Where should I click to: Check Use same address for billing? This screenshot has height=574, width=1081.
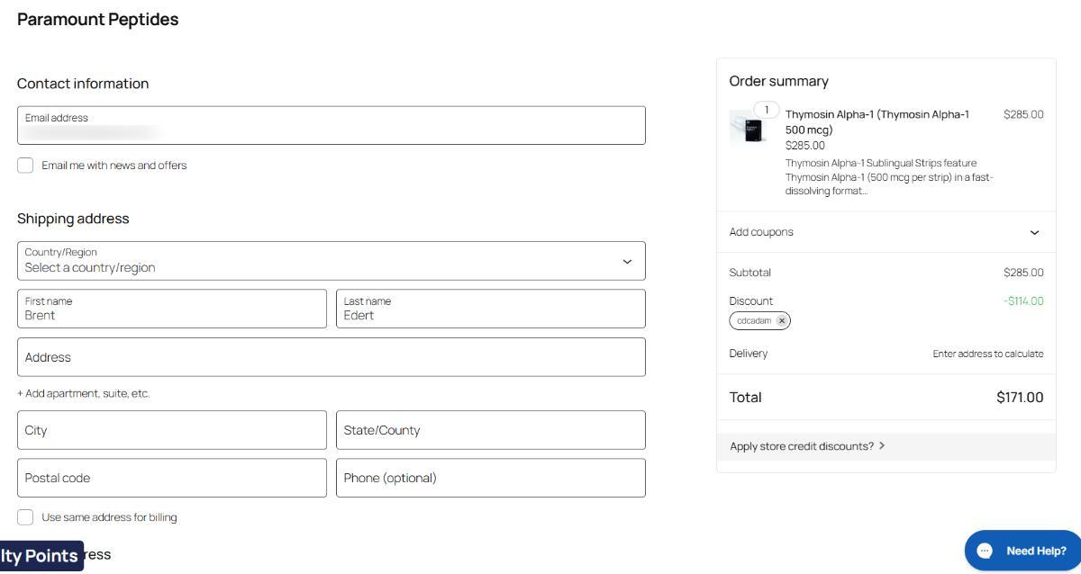[x=25, y=517]
